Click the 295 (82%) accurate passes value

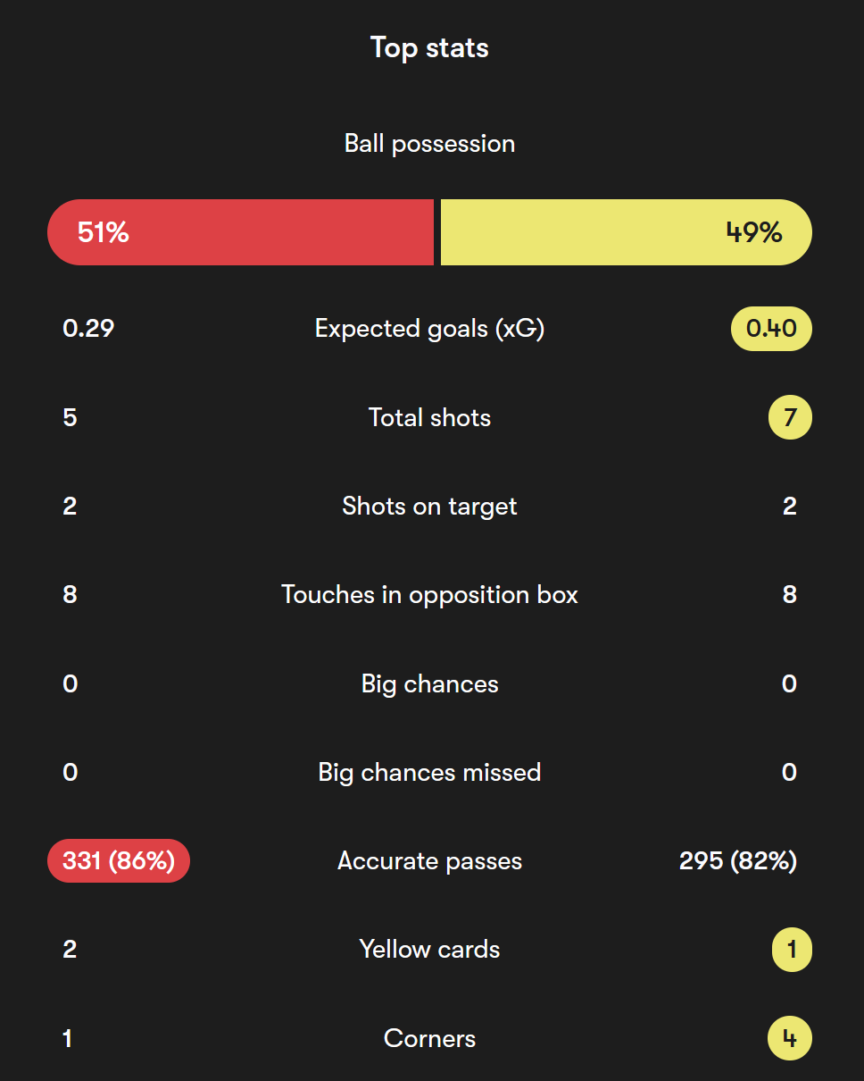tap(738, 861)
